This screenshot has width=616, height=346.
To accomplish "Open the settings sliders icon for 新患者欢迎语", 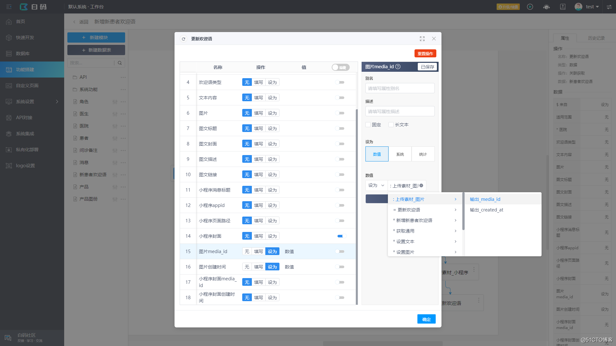I will 115,175.
